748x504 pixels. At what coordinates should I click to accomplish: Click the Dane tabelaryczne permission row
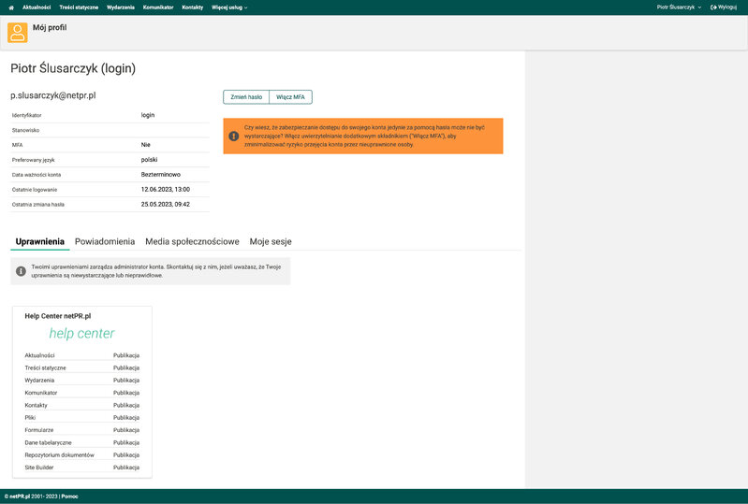[x=82, y=442]
